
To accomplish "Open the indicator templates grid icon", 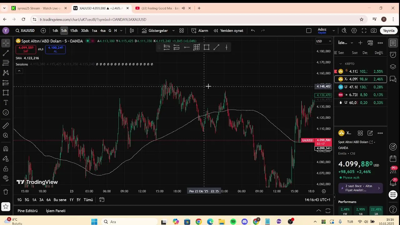I will click(182, 31).
